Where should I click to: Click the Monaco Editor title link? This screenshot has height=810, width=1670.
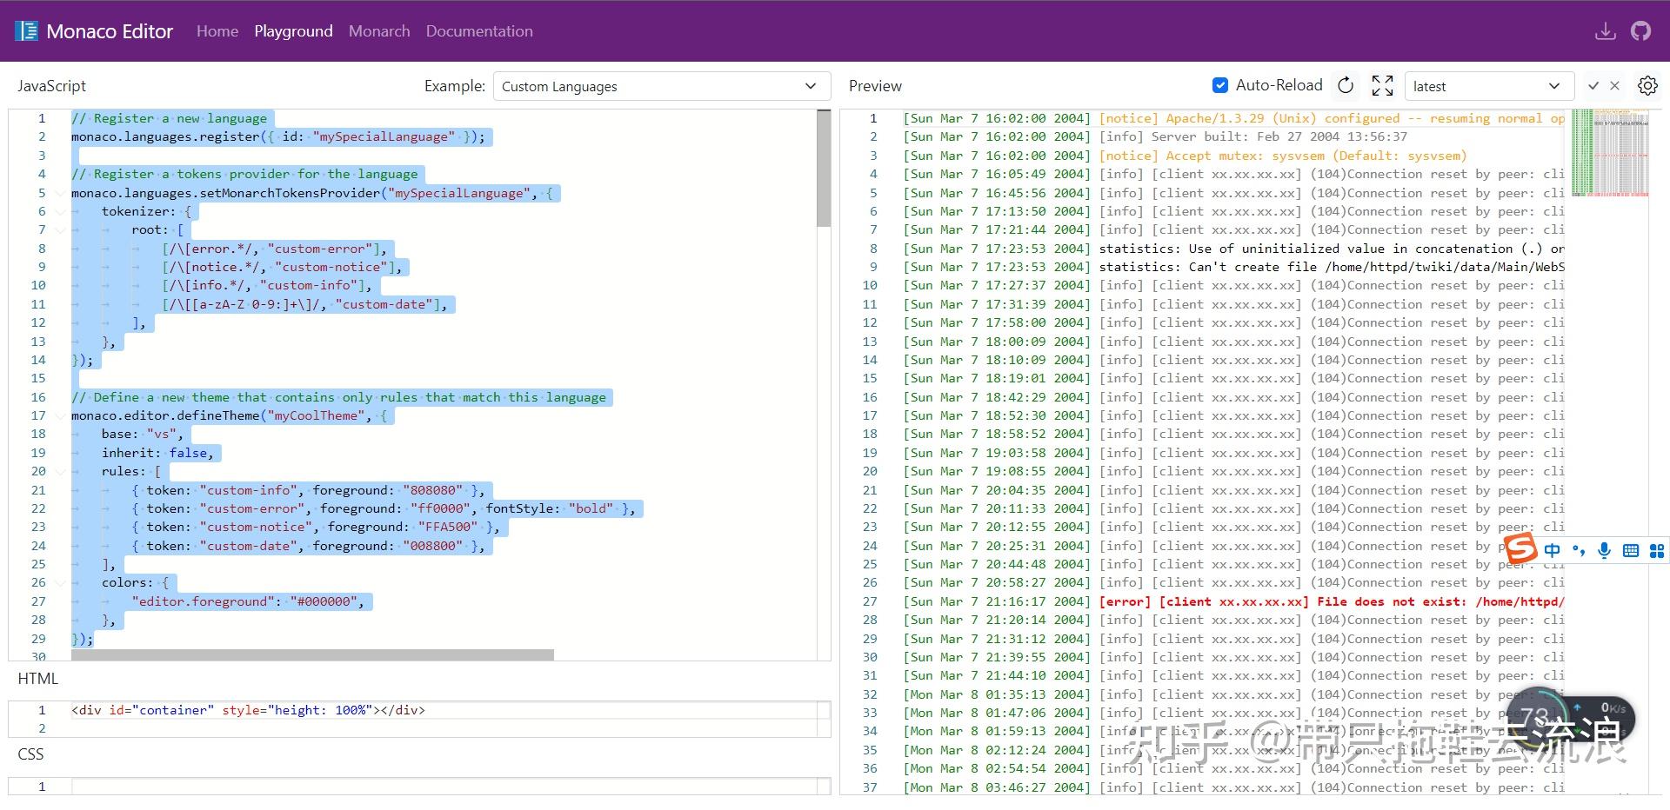click(110, 31)
